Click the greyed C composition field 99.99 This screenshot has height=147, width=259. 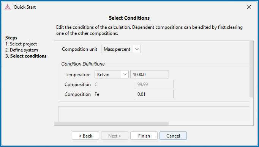coord(154,84)
